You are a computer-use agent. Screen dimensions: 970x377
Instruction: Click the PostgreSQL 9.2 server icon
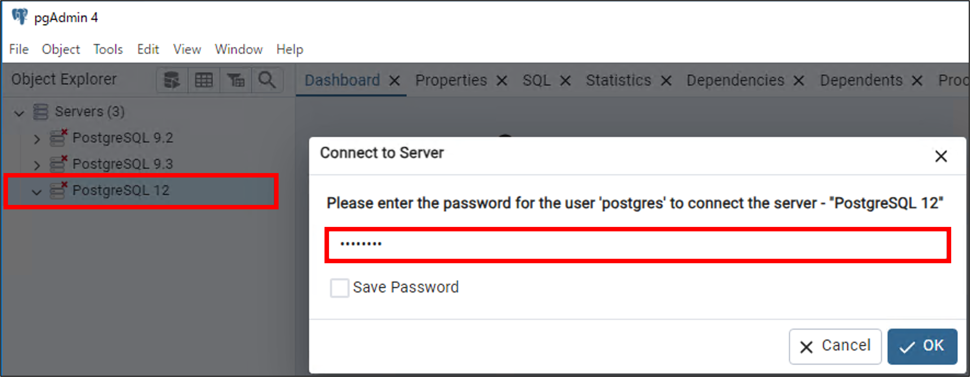click(59, 138)
